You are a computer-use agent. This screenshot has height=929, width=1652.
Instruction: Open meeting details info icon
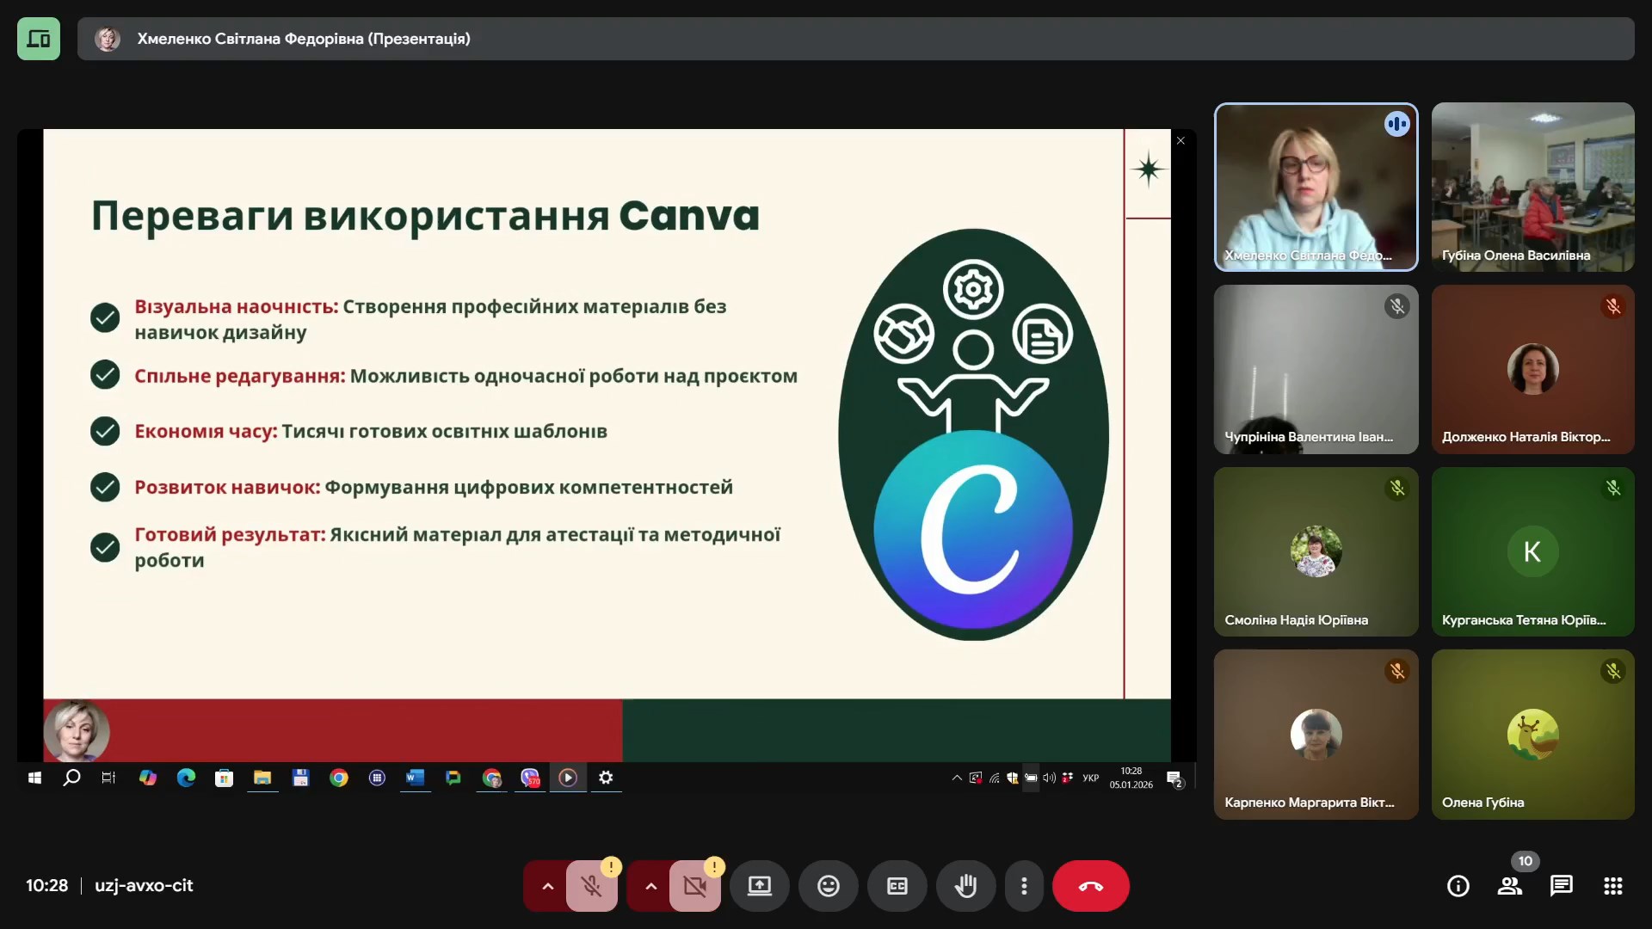coord(1458,886)
